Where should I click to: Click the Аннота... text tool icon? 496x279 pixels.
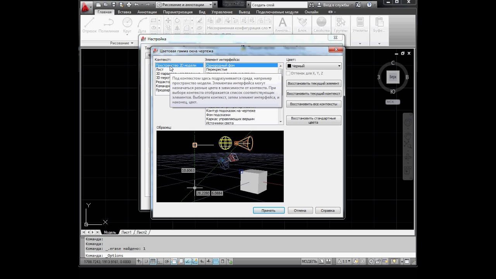pyautogui.click(x=283, y=25)
